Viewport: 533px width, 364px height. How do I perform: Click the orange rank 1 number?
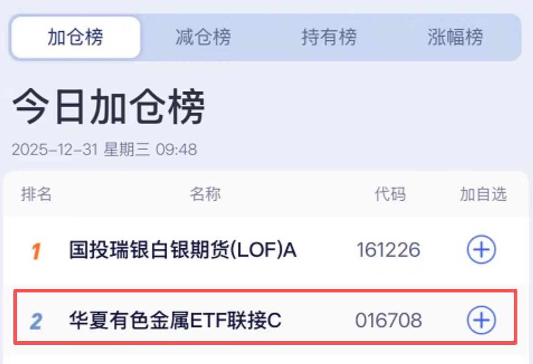tap(36, 251)
